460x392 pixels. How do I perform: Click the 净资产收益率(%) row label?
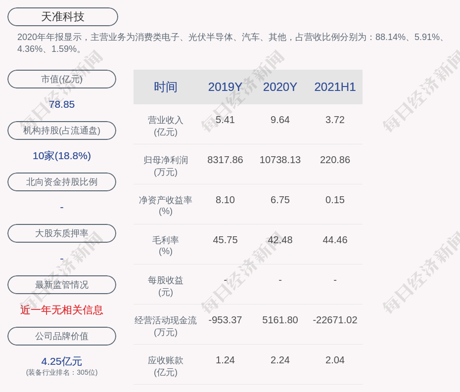(x=166, y=206)
